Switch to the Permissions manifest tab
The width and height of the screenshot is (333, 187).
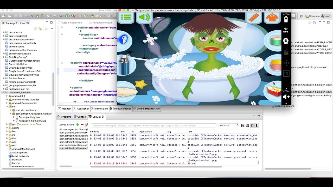coord(100,109)
